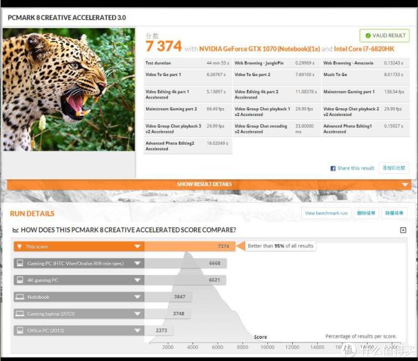
Task: Click the computer icon on Gaming PC row
Action: pos(20,263)
